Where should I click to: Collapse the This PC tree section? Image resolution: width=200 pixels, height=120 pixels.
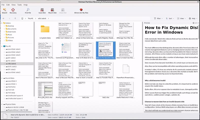pos(2,46)
